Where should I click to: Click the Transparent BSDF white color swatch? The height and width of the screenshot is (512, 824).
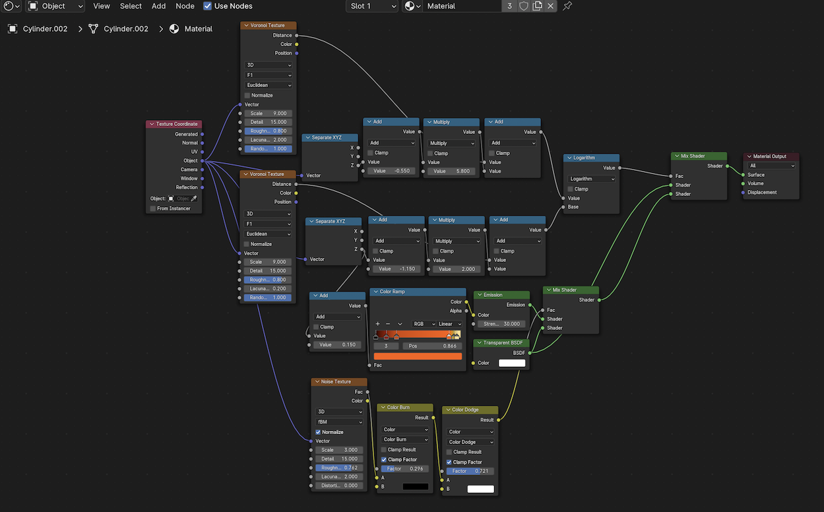512,363
